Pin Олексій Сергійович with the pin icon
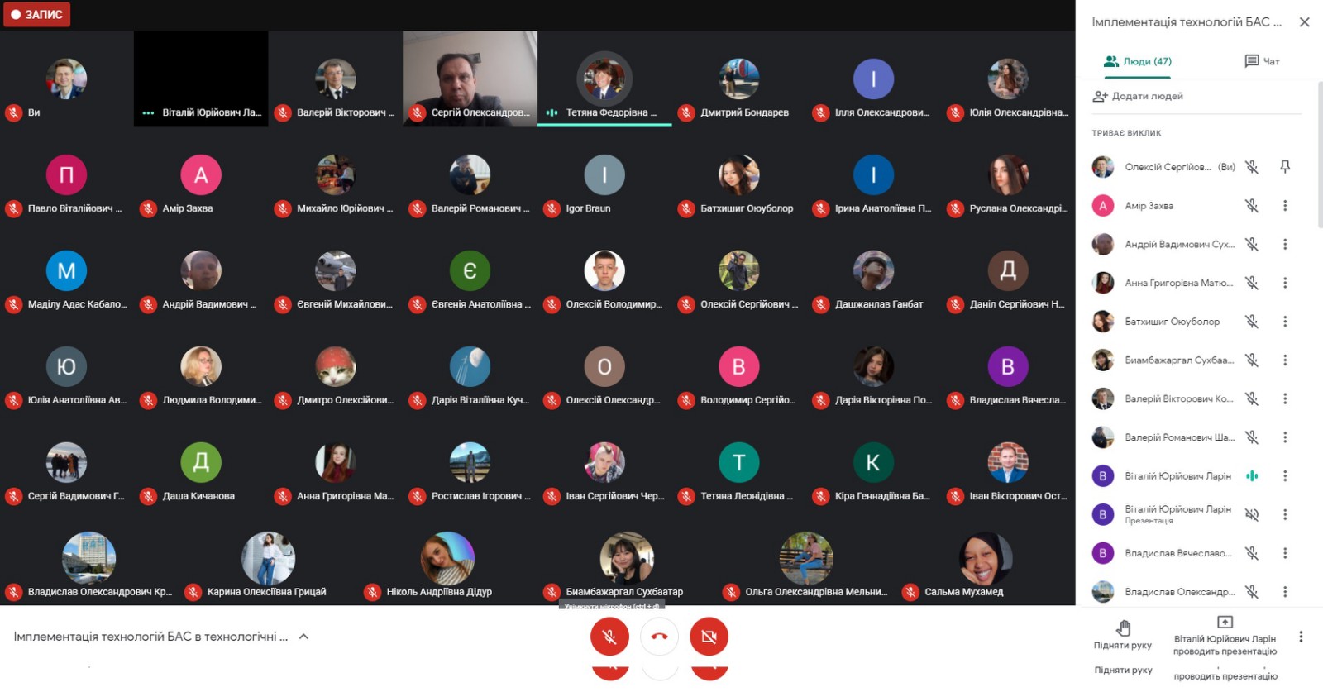The width and height of the screenshot is (1323, 692). pyautogui.click(x=1285, y=167)
